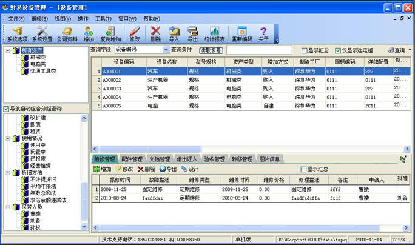
Task: Click the 增加 toolbar icon
Action: (89, 34)
